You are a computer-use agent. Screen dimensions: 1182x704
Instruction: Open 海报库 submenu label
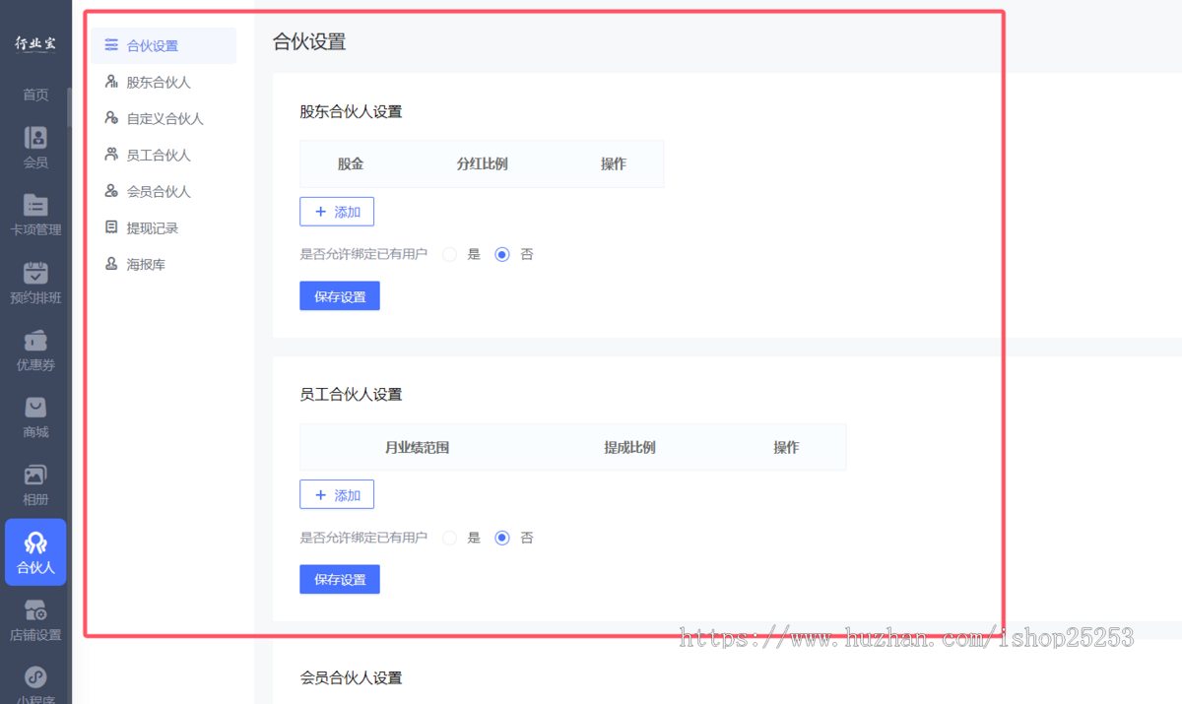coord(146,265)
